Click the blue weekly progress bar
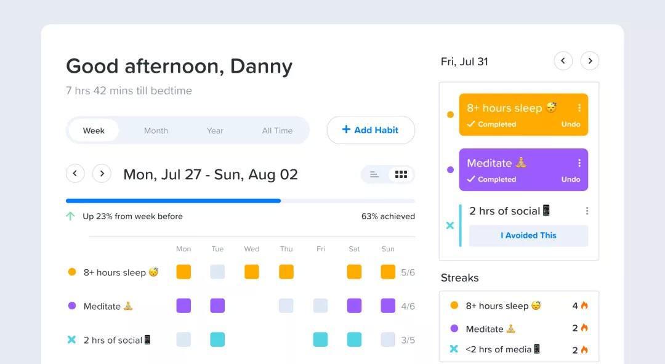665x364 pixels. pos(173,201)
